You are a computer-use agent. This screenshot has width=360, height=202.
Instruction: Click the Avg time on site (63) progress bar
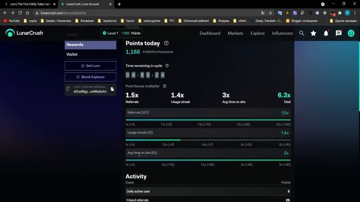208,160
